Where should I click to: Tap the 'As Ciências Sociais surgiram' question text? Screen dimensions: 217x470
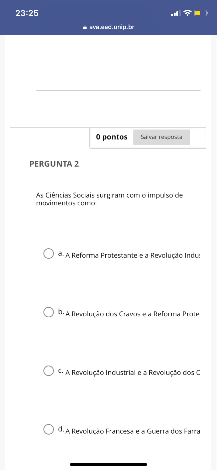point(109,199)
